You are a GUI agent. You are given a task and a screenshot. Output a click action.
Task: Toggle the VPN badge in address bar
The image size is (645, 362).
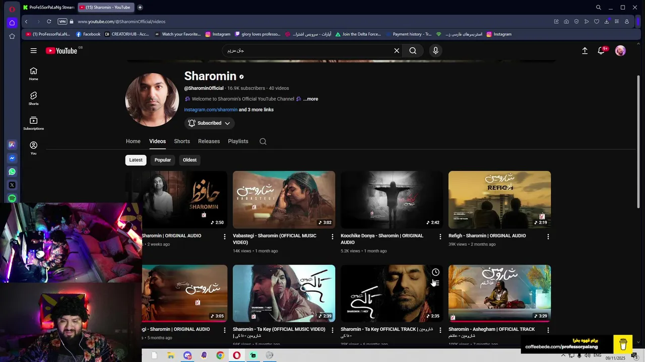(62, 22)
